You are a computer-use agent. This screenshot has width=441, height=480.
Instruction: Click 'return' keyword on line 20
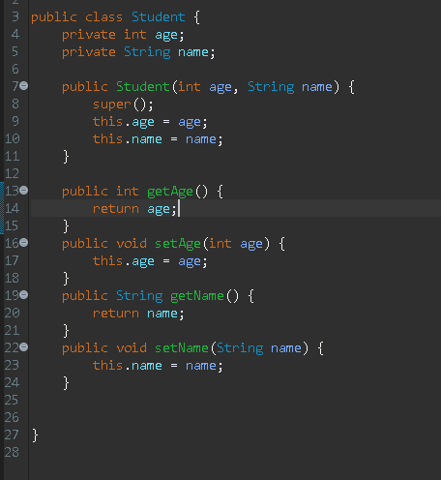tap(116, 314)
